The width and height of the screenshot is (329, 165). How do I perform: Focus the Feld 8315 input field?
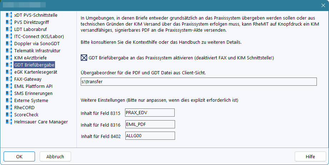click(150, 113)
